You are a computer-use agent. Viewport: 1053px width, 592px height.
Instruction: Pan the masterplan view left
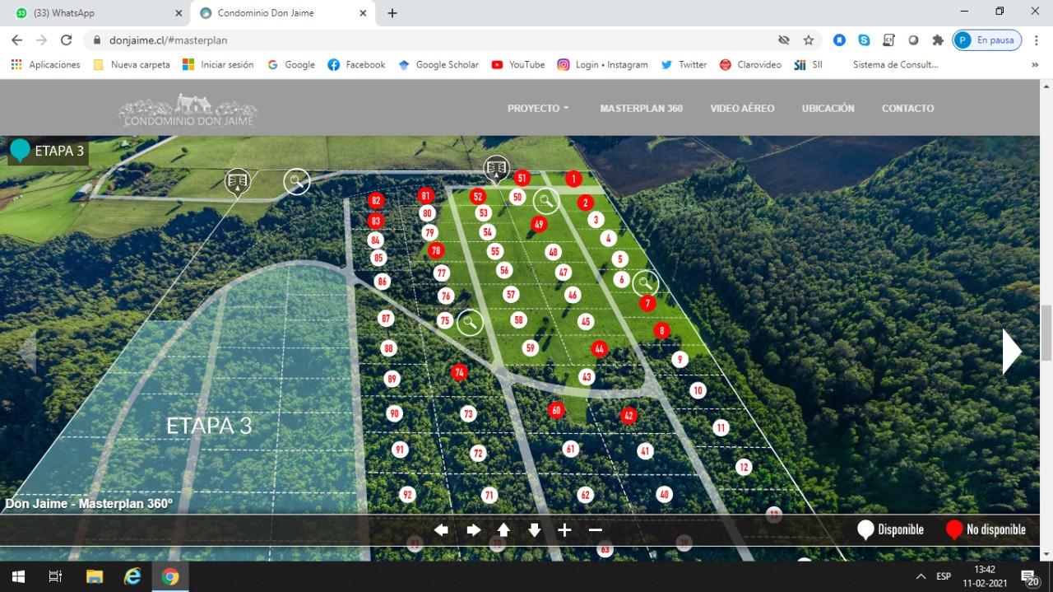tap(441, 530)
